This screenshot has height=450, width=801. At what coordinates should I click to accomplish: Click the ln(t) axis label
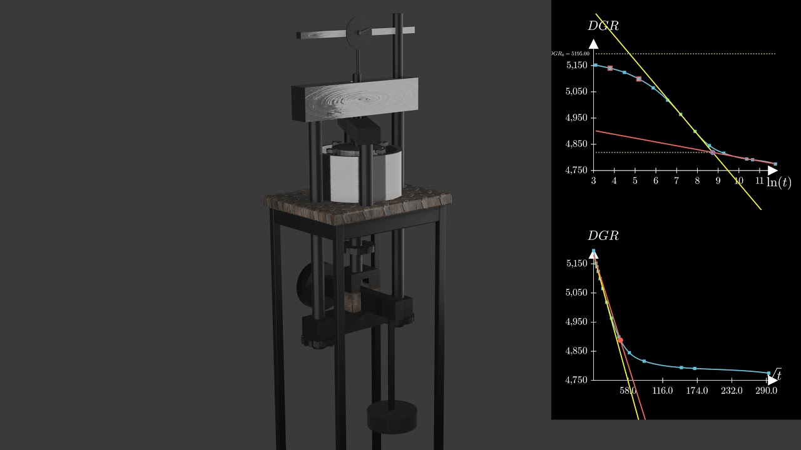[778, 183]
